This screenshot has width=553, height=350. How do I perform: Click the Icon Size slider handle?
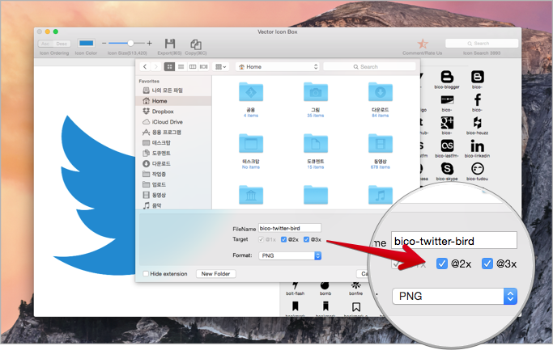click(130, 43)
